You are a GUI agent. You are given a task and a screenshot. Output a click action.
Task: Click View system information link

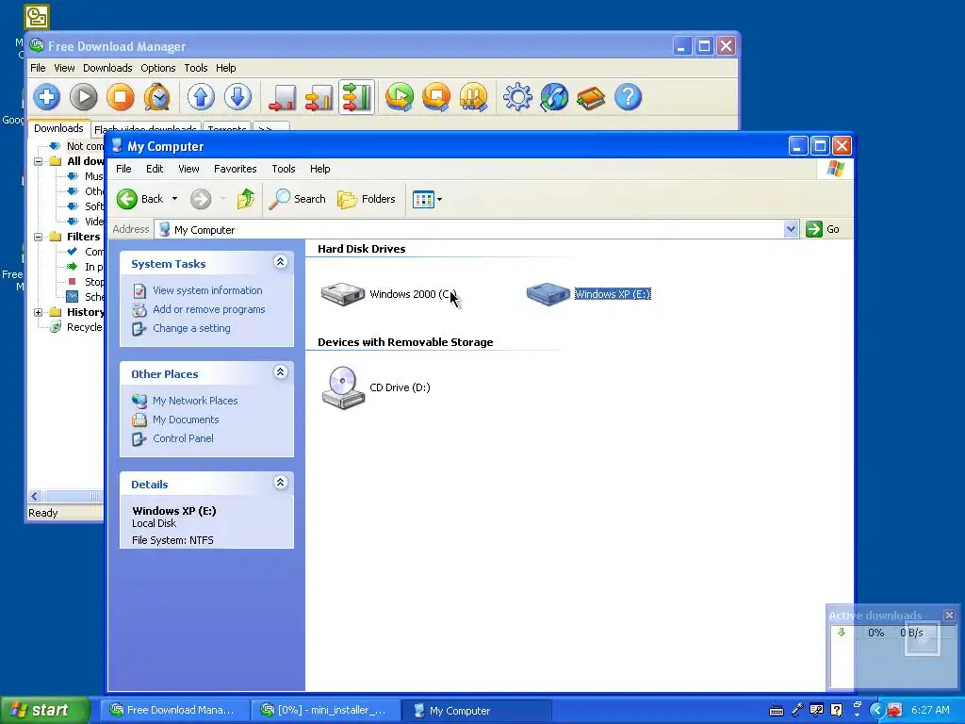(x=207, y=290)
